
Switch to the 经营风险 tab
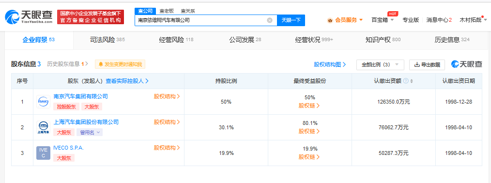[176, 40]
